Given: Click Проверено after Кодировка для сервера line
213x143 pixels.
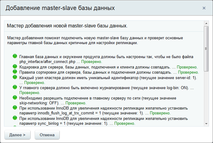Looking at the screenshot, I should [187, 67].
